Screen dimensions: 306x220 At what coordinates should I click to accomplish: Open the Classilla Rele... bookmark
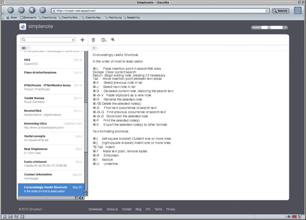tap(69, 18)
